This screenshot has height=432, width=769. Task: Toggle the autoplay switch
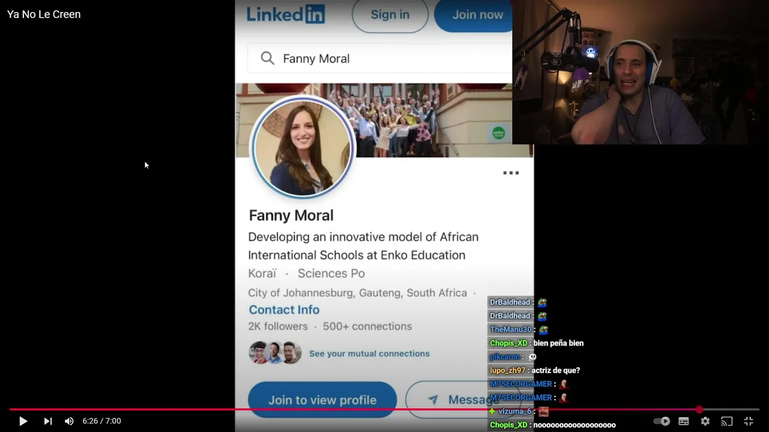661,421
